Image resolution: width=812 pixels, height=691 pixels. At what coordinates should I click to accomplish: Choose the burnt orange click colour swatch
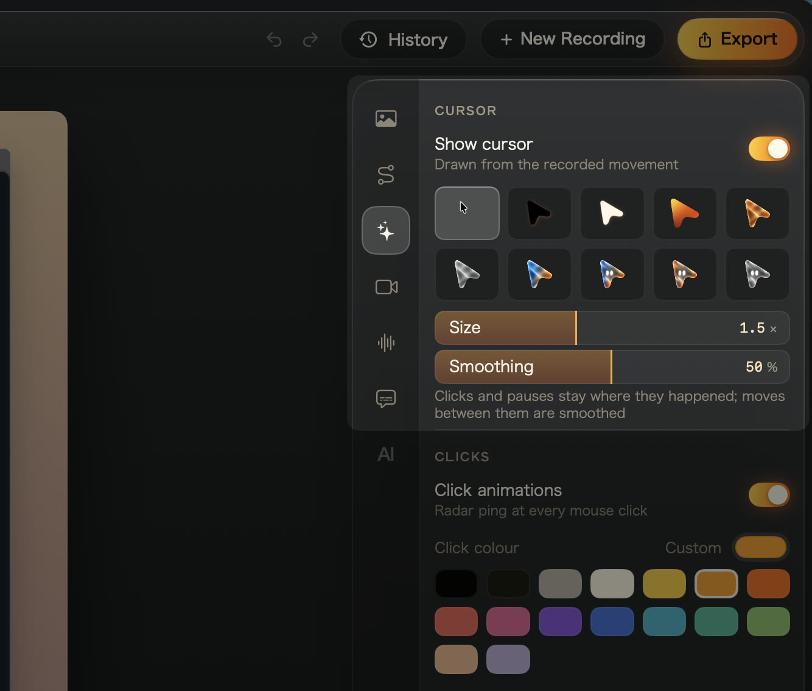(x=768, y=584)
